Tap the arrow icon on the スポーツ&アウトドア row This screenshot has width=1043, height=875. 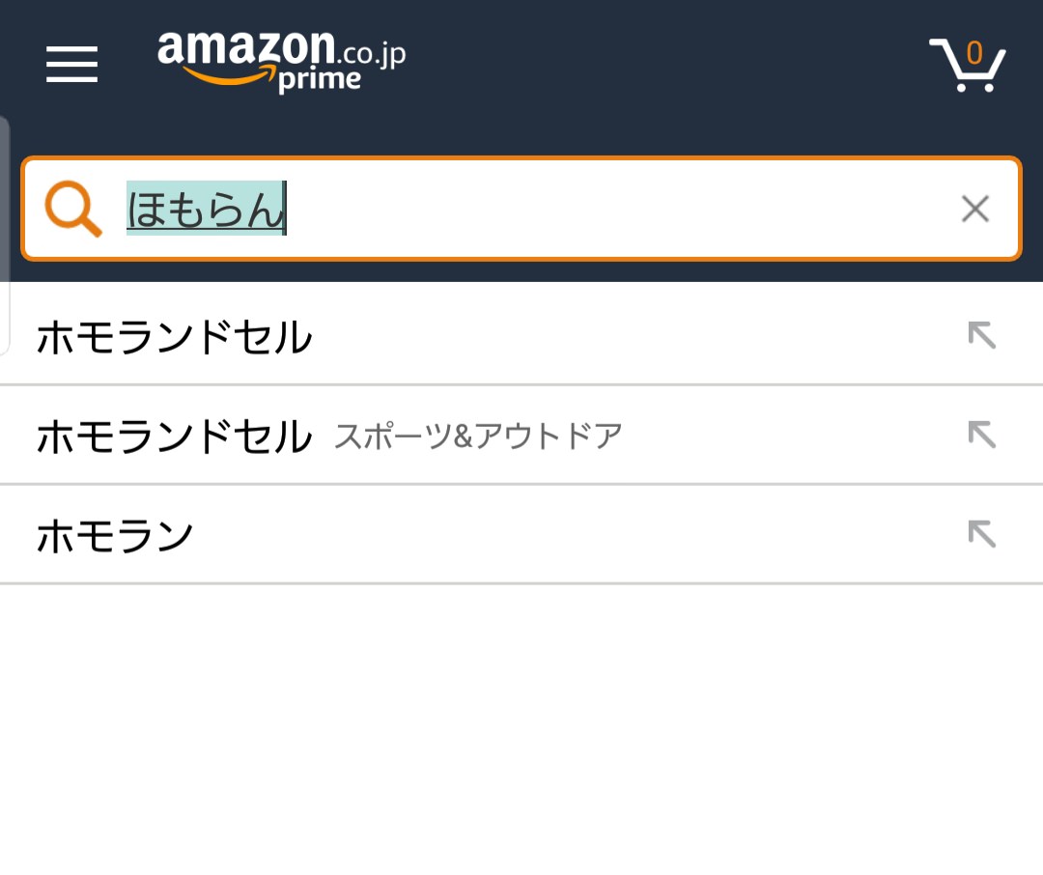pos(981,436)
